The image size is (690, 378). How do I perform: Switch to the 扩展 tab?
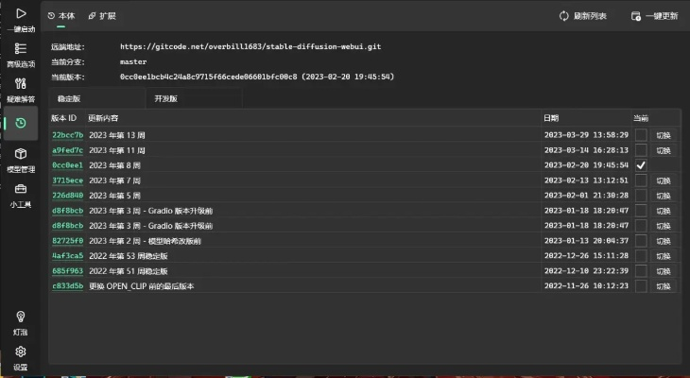[101, 16]
